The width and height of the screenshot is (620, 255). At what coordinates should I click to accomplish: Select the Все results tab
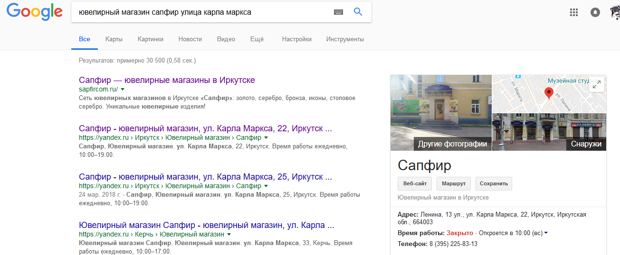(85, 39)
